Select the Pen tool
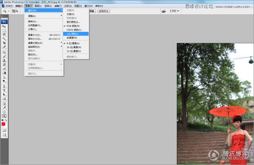The width and height of the screenshot is (254, 165). pos(4,86)
